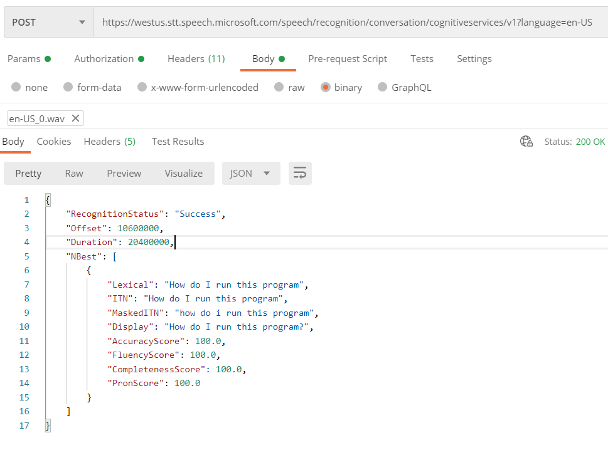Open the Test Results tab
The height and width of the screenshot is (450, 608).
(x=178, y=142)
